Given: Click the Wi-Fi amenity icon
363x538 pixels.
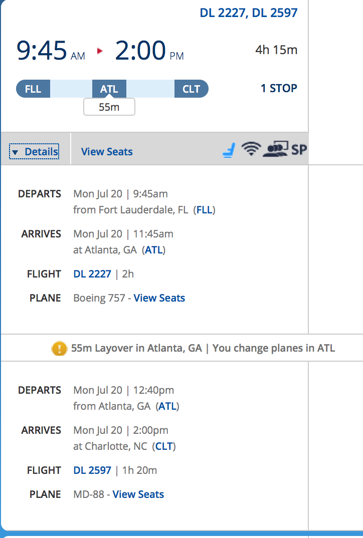Looking at the screenshot, I should point(251,149).
